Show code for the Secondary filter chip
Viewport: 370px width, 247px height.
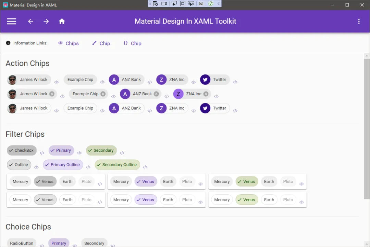click(x=122, y=153)
